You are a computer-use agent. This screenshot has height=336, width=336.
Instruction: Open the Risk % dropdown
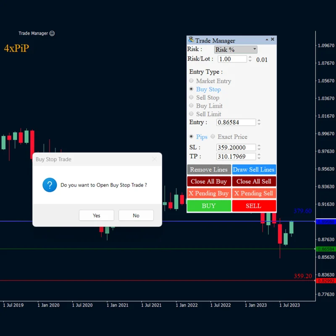pos(236,50)
